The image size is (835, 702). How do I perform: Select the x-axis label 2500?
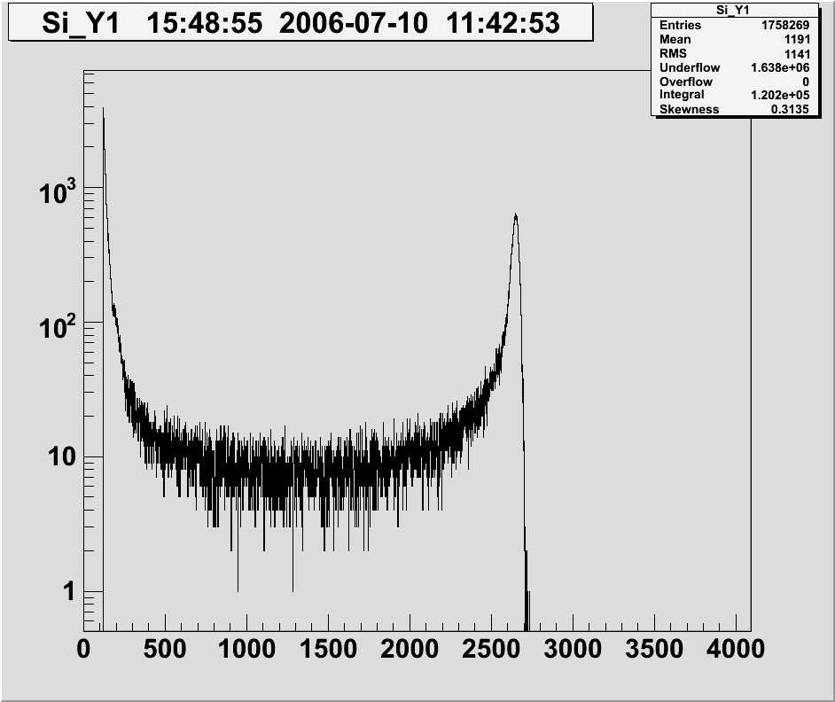coord(492,649)
